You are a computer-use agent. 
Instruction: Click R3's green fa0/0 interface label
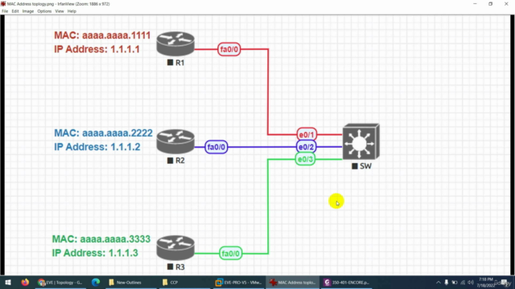[x=231, y=254]
